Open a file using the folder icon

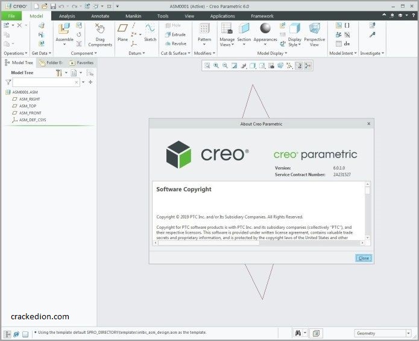click(45, 6)
